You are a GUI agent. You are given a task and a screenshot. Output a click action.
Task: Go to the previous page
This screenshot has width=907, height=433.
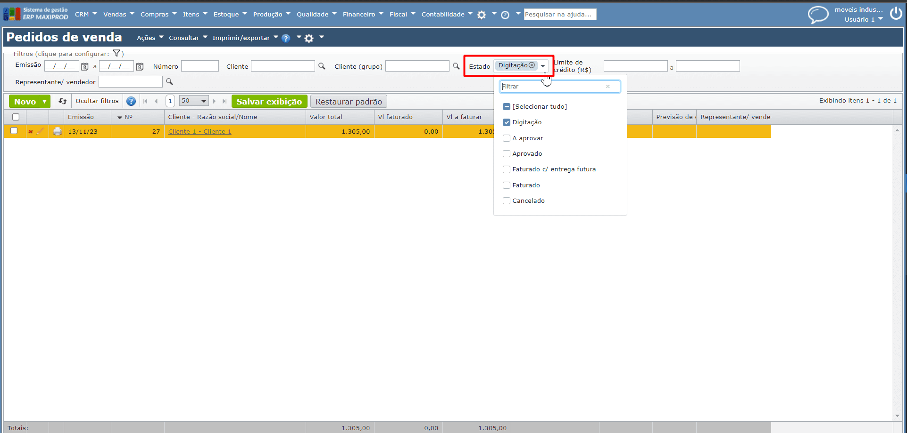pos(156,101)
